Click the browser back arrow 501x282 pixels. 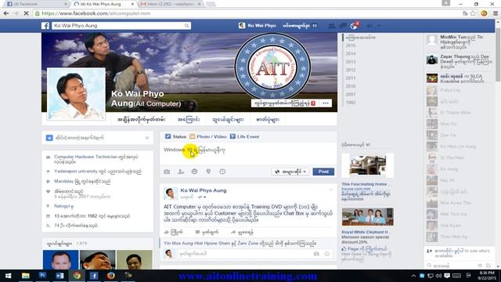[6, 13]
